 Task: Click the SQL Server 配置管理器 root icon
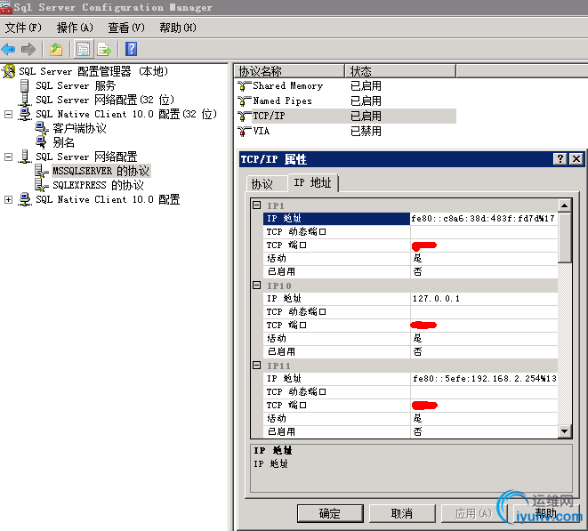tap(9, 71)
